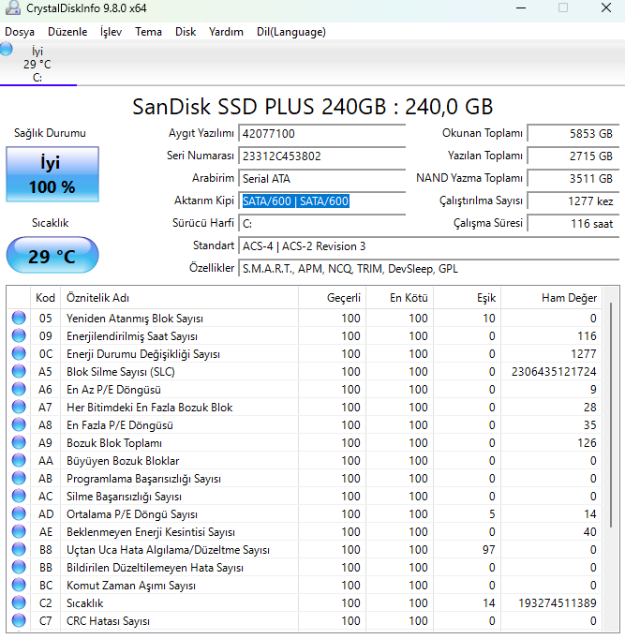Select row Enerjilendirilmiş Saat Sayısı
Screen dimensions: 625x639
pos(305,335)
